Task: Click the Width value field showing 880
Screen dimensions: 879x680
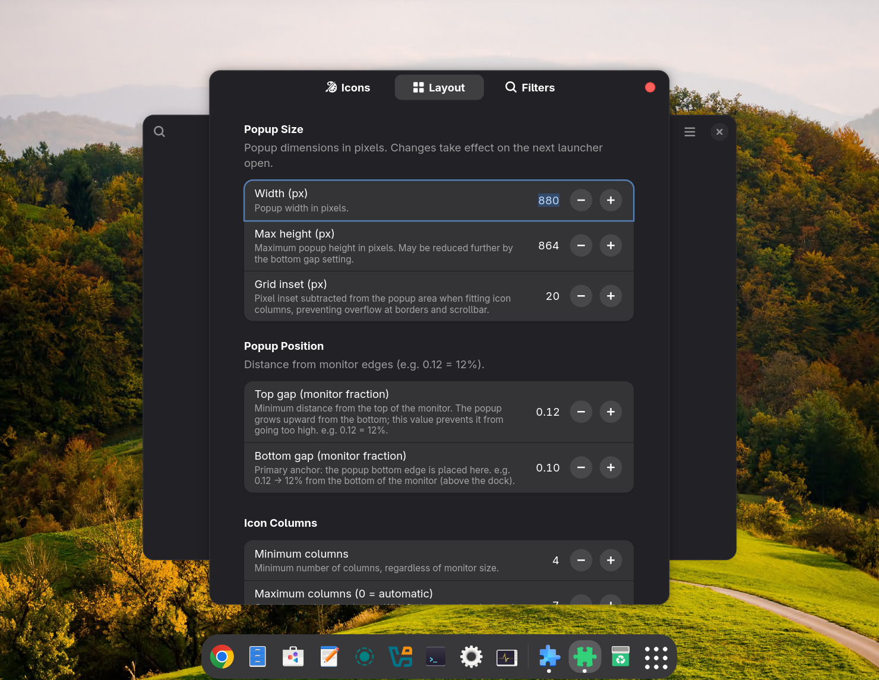Action: (548, 200)
